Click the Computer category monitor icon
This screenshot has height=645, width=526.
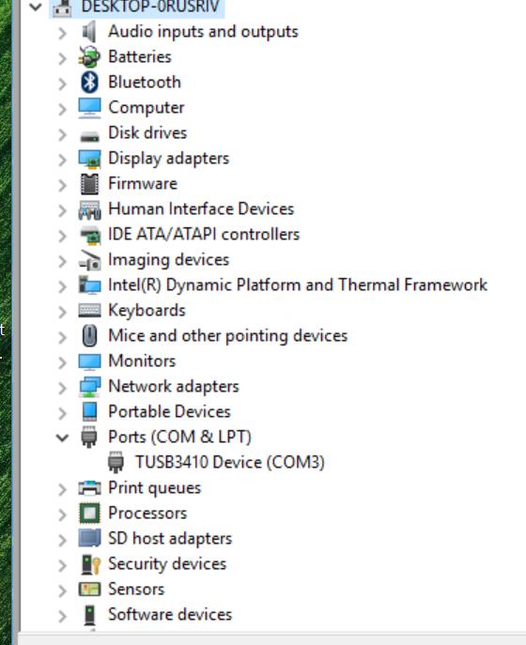click(x=89, y=108)
